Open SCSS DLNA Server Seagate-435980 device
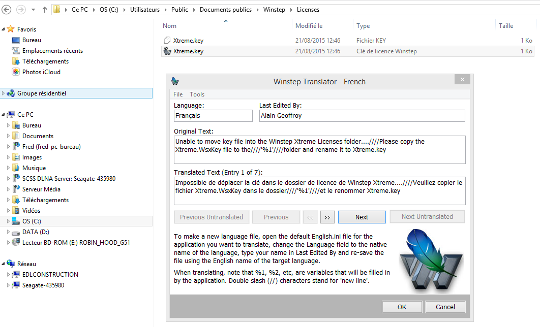The width and height of the screenshot is (540, 327). [69, 179]
